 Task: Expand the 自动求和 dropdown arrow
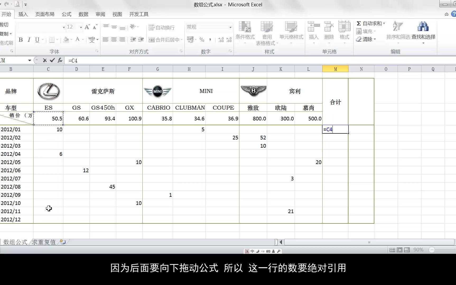(384, 24)
